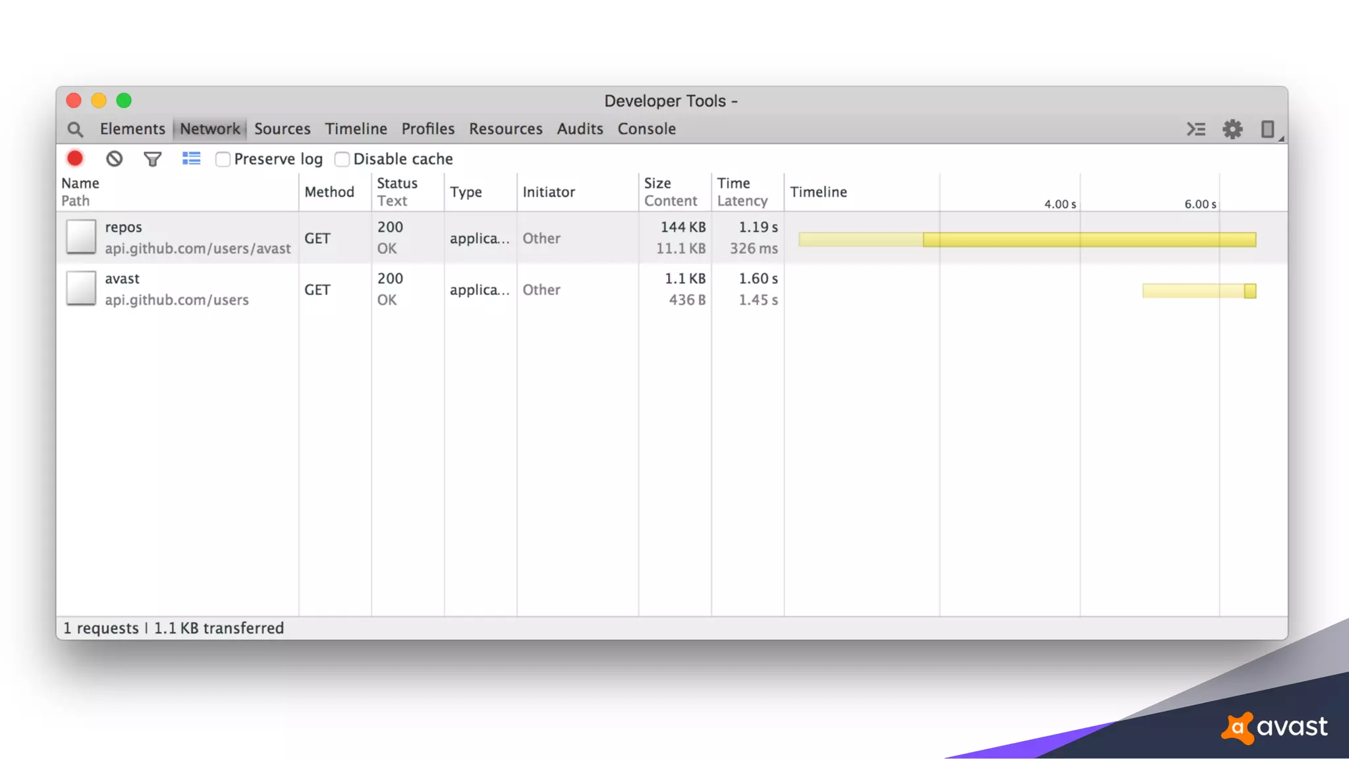Sort requests by the Size column header
The image size is (1349, 759).
(657, 183)
